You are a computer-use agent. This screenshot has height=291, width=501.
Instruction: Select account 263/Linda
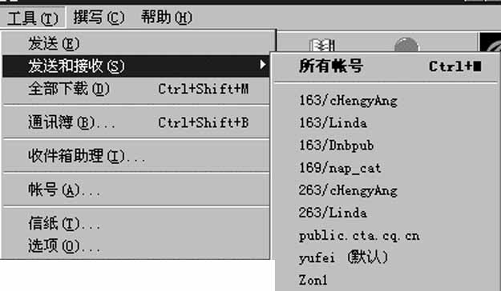point(386,213)
